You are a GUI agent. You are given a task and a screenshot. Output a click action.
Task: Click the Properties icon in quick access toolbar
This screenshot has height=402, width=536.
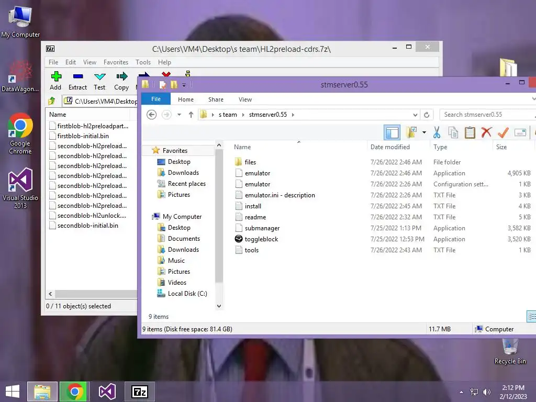click(x=163, y=84)
